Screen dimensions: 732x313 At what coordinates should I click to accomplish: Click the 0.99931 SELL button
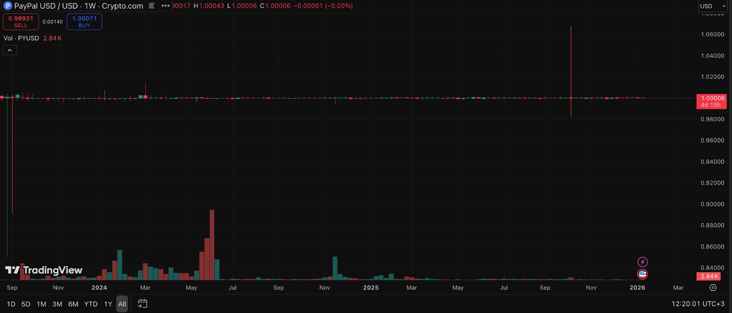click(21, 22)
